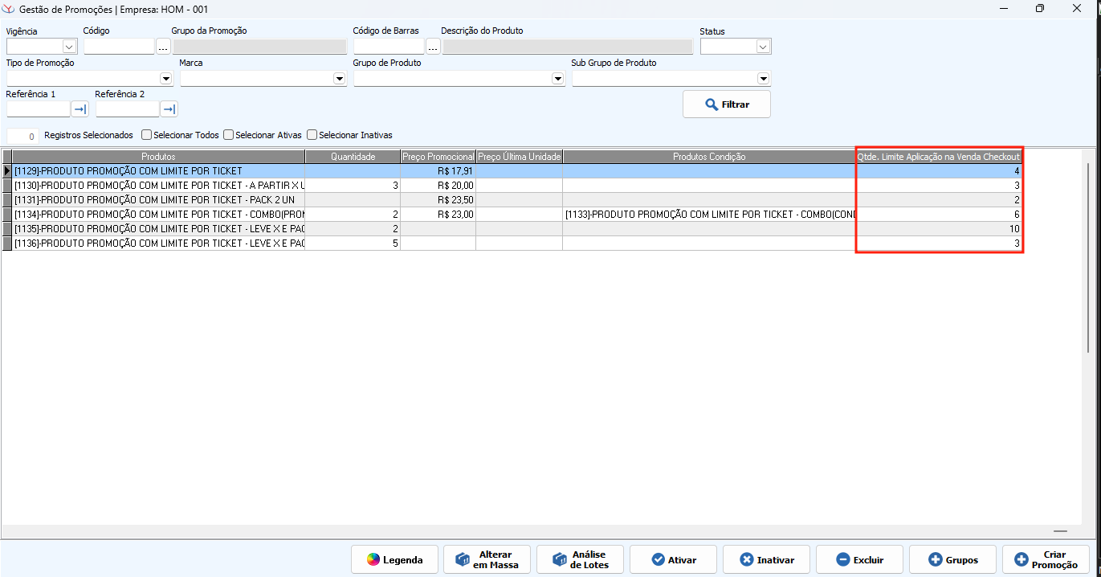
Task: Open the Legenda color legend
Action: pyautogui.click(x=394, y=559)
